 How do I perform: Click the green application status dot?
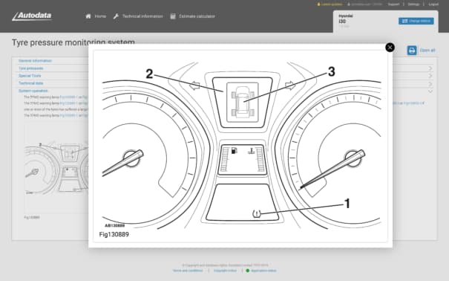click(248, 271)
